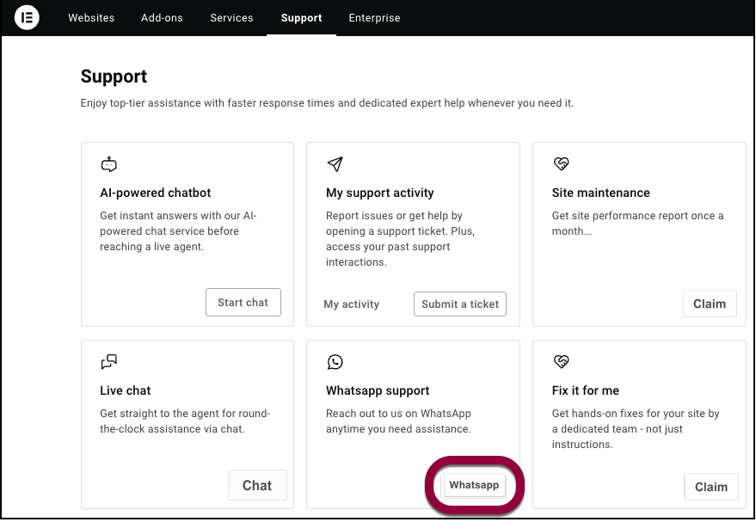Open the Websites tab

91,18
